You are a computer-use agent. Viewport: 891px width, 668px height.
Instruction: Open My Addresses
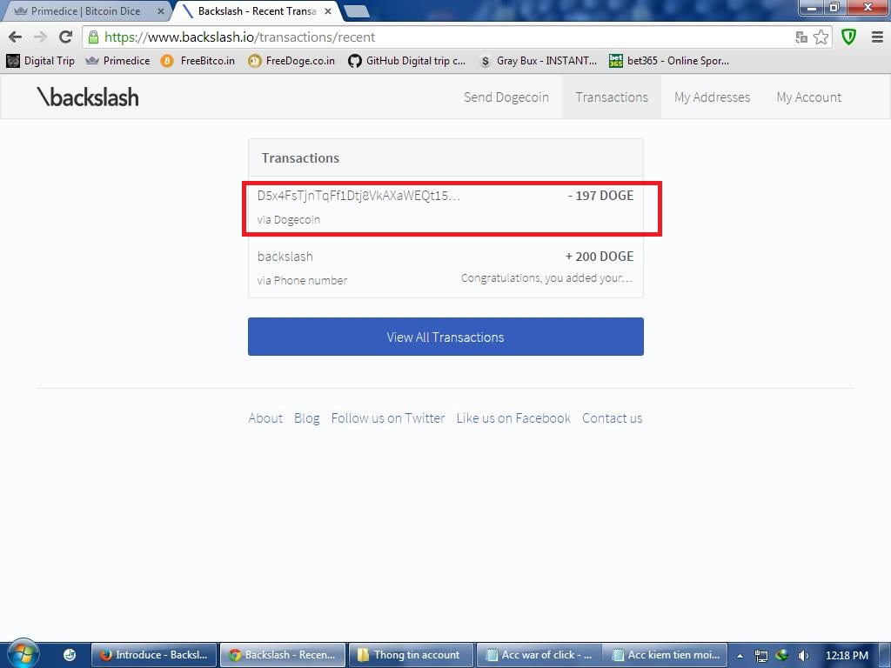coord(712,97)
